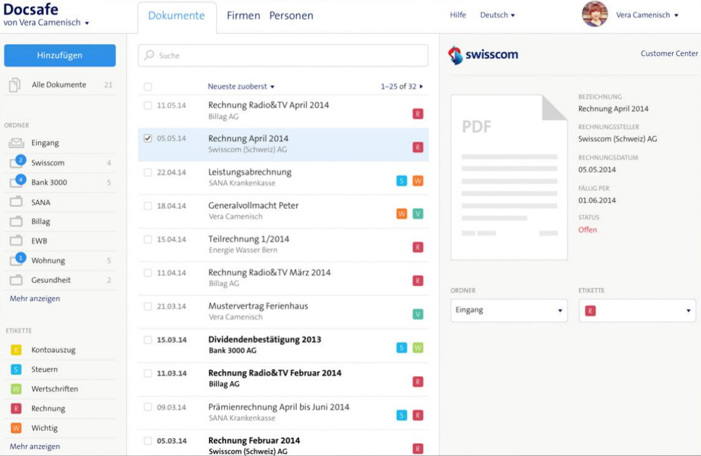Click V tag on Mustervertrag Ferienhaus row

pos(418,314)
